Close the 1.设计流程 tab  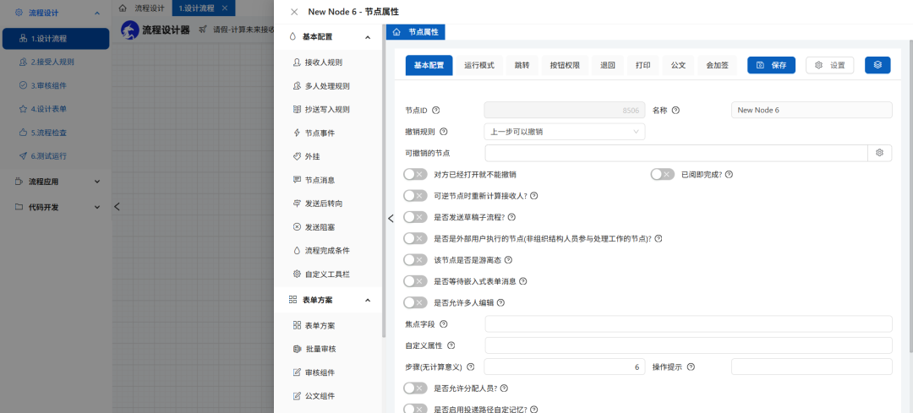225,8
